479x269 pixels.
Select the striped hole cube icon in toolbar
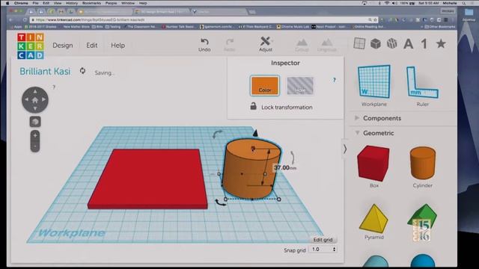coord(391,43)
